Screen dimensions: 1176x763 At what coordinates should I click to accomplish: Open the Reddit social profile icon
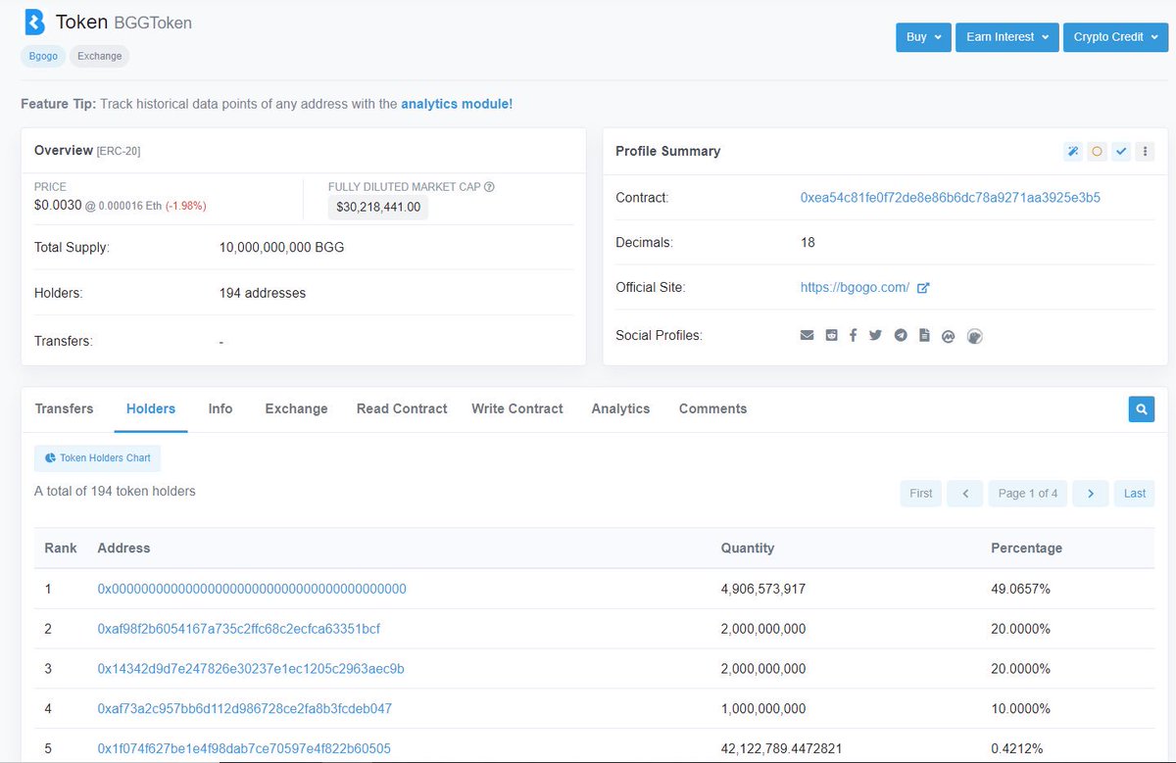[831, 335]
